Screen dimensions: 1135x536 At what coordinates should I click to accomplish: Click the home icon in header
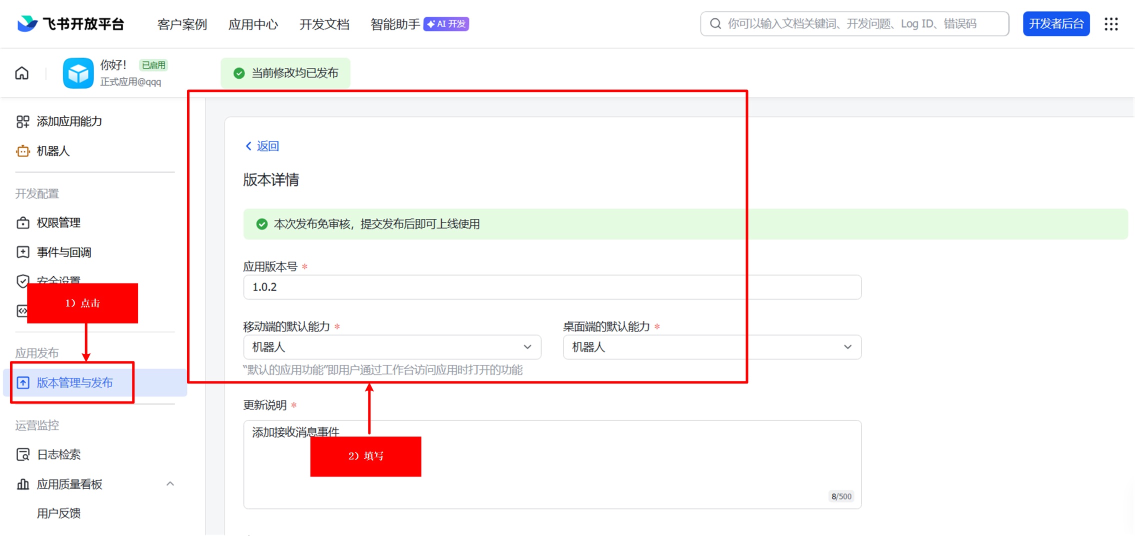pos(22,73)
